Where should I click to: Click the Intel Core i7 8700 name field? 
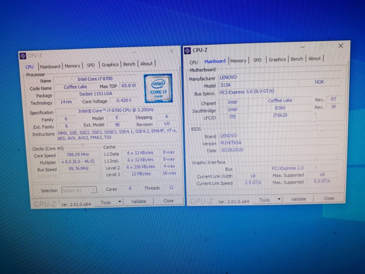tap(95, 79)
